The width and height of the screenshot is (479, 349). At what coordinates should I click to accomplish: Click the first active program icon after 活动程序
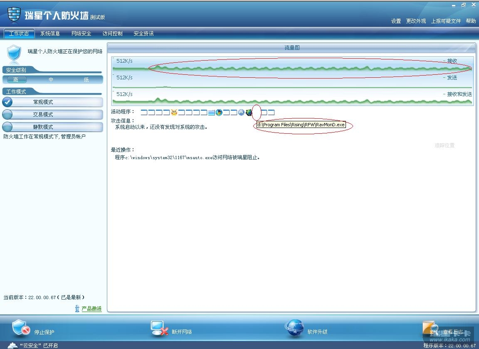pos(144,112)
